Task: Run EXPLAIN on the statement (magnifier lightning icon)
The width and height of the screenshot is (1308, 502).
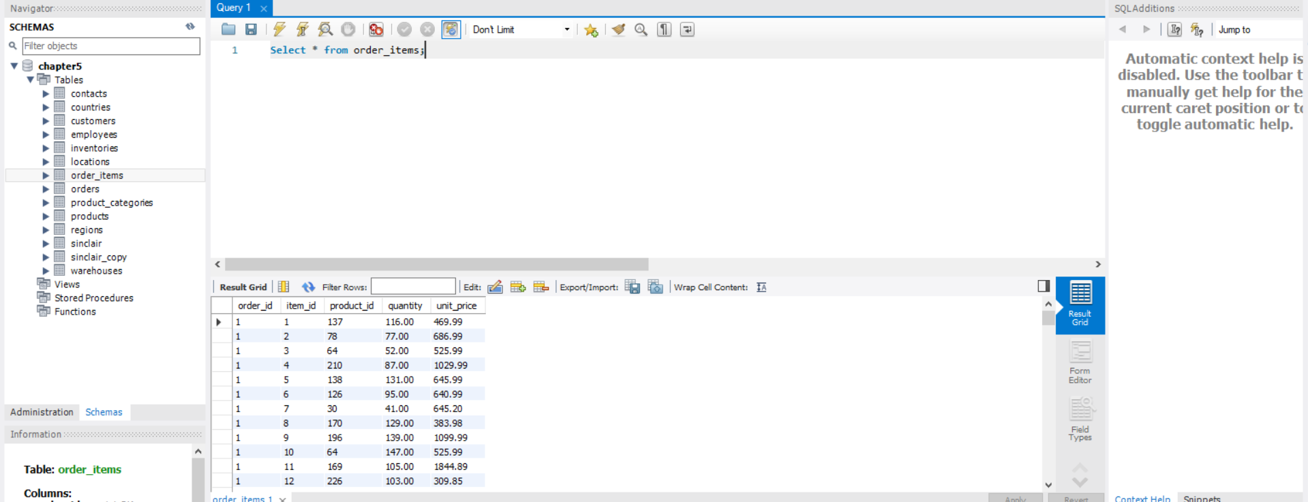Action: [x=325, y=29]
